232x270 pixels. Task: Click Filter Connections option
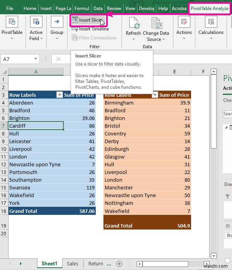(94, 38)
